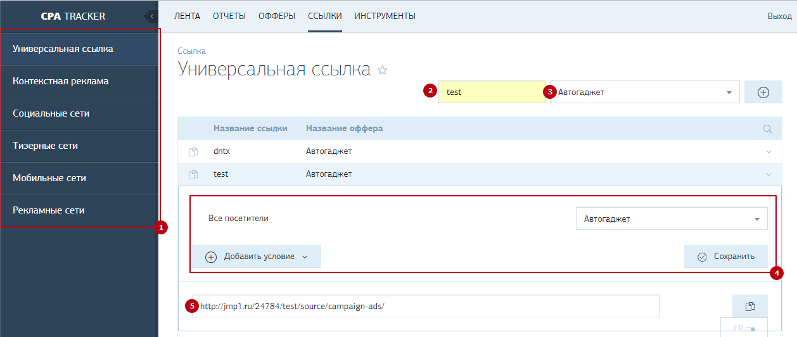Open the Все посетители offer dropdown
Image resolution: width=797 pixels, height=337 pixels.
point(671,219)
